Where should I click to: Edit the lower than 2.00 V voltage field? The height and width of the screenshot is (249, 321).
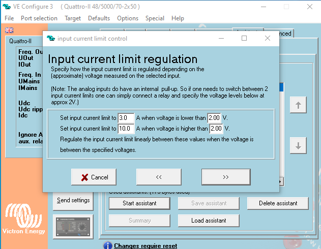214,118
